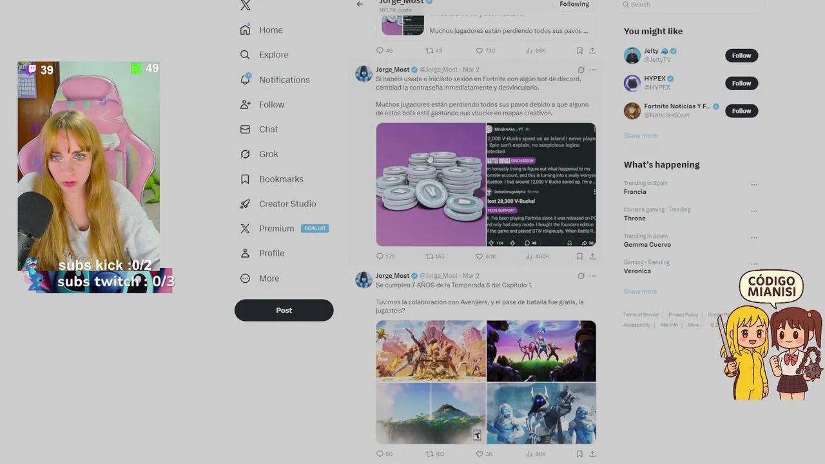Open Chat in the sidebar
825x464 pixels.
[x=259, y=130]
